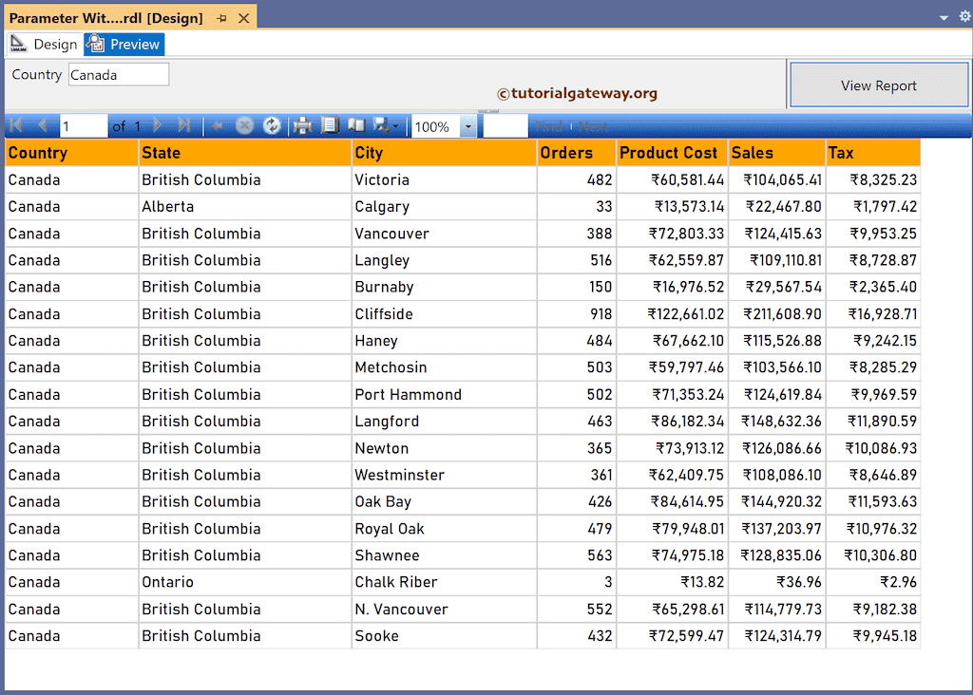Open the document list dropdown arrow
The width and height of the screenshot is (973, 695).
[944, 18]
